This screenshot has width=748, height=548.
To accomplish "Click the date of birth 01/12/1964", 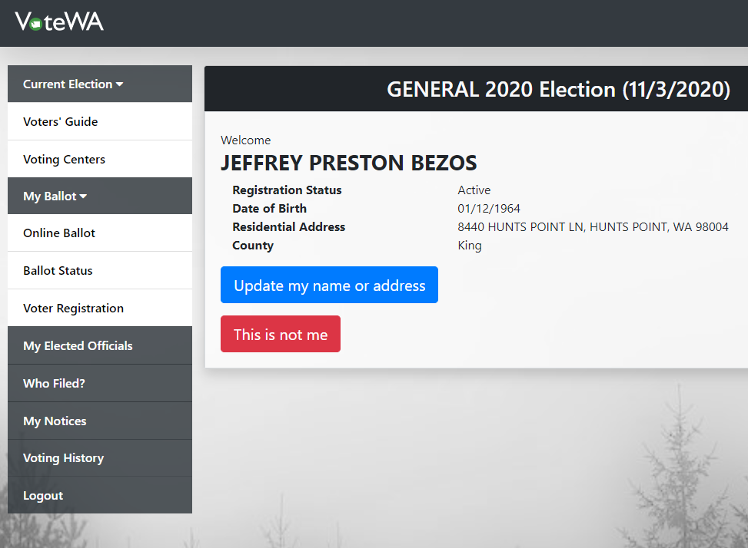I will (489, 209).
